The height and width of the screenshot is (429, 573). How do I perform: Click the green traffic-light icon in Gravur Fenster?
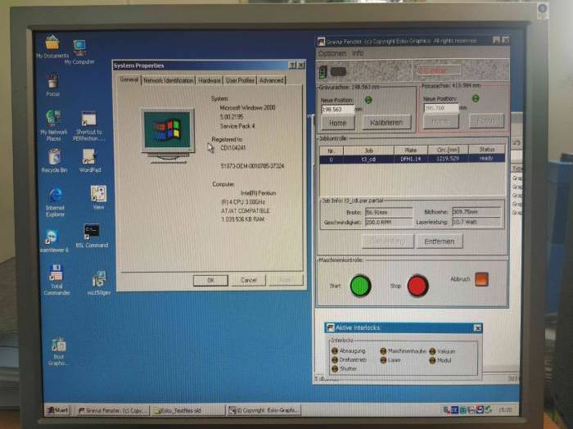point(323,72)
